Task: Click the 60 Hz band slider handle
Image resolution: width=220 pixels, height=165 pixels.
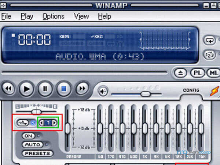Action: coord(100,128)
